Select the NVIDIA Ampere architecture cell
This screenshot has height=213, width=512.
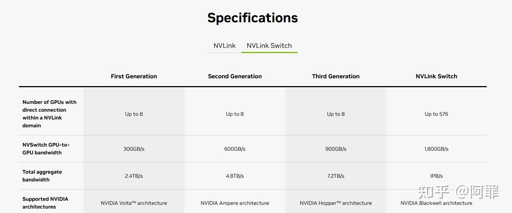(235, 203)
